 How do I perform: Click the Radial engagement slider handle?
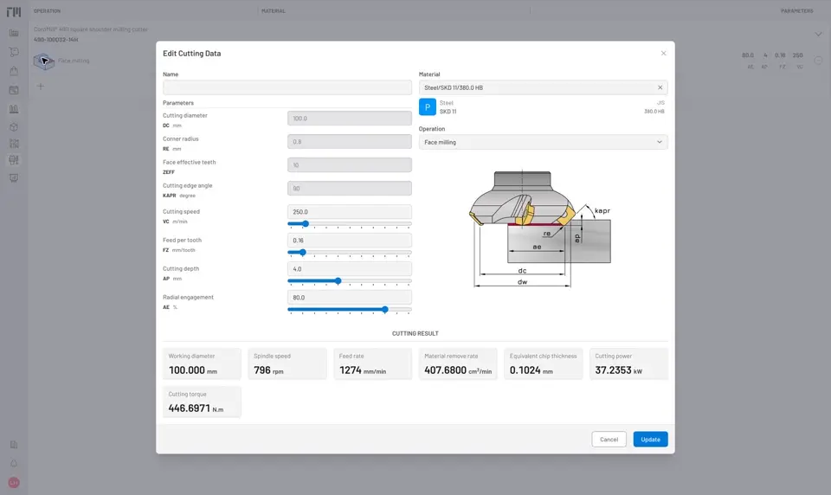[385, 310]
